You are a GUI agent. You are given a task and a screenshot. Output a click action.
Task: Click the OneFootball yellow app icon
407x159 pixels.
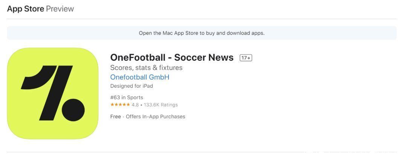(53, 93)
